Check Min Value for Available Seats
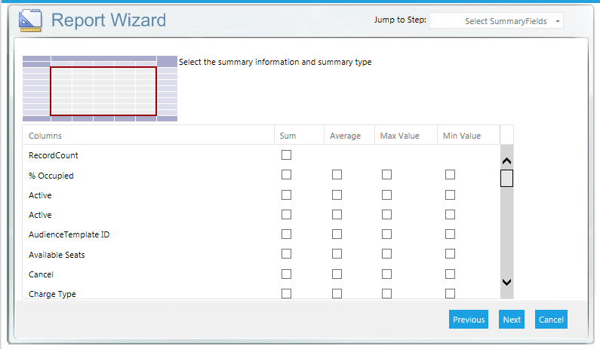Viewport: 600px width, 349px height. pos(450,254)
